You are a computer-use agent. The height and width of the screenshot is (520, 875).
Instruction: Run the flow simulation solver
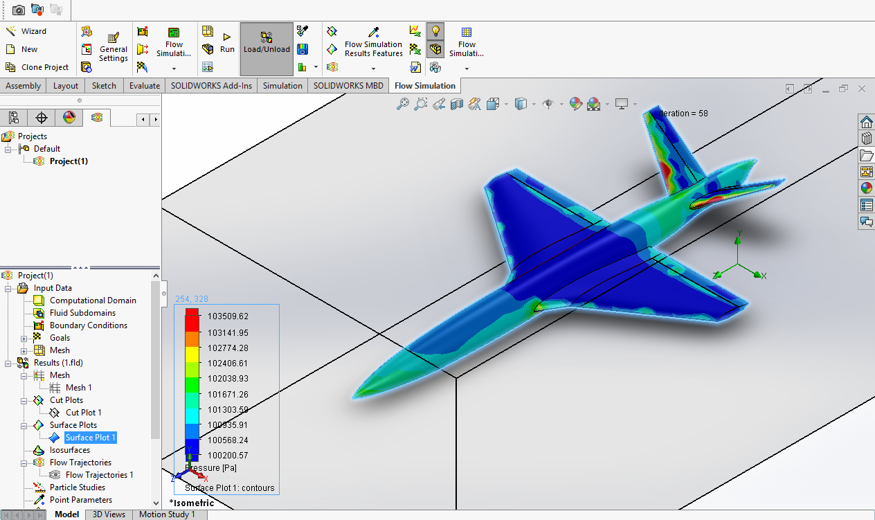pyautogui.click(x=227, y=43)
